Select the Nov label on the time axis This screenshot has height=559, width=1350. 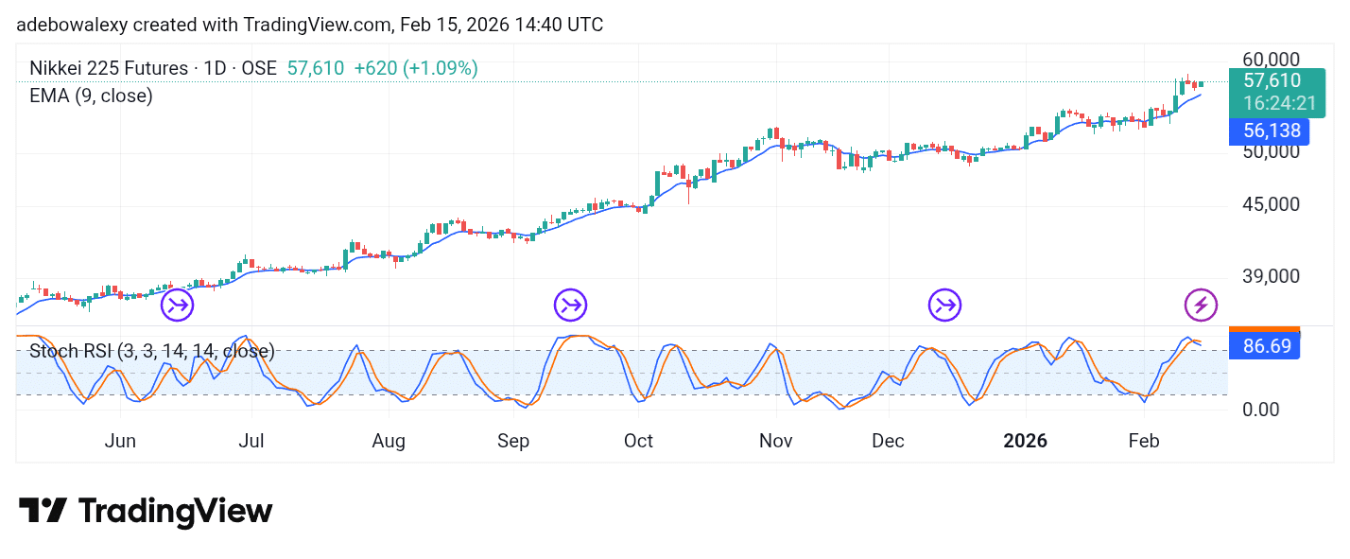tap(775, 441)
